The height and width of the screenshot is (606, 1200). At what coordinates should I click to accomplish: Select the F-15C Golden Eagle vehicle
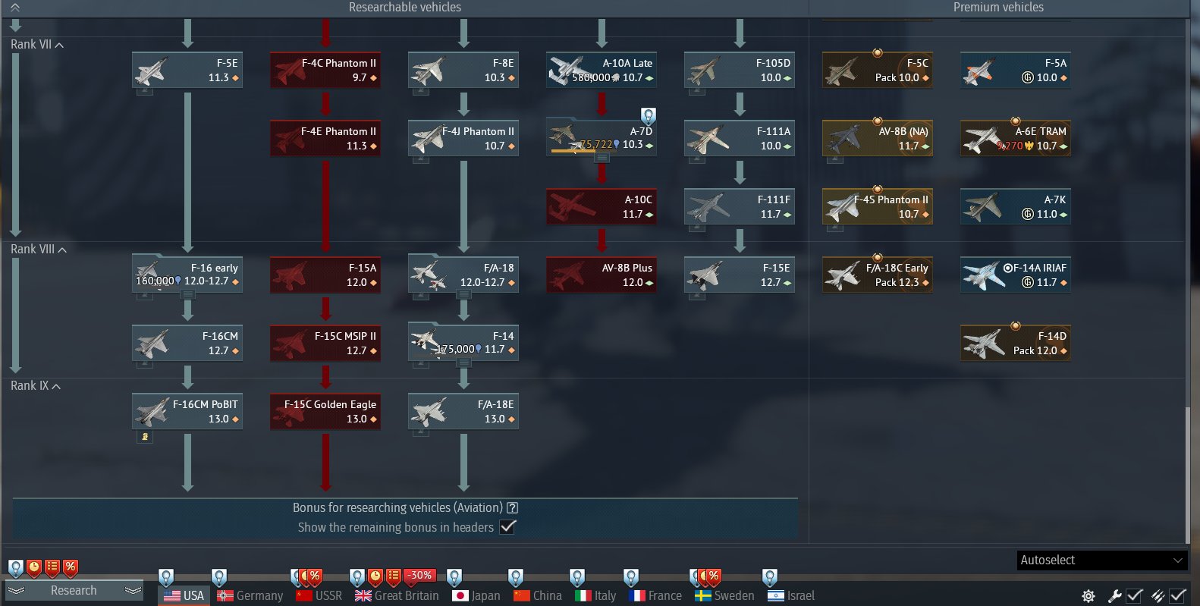pyautogui.click(x=325, y=412)
